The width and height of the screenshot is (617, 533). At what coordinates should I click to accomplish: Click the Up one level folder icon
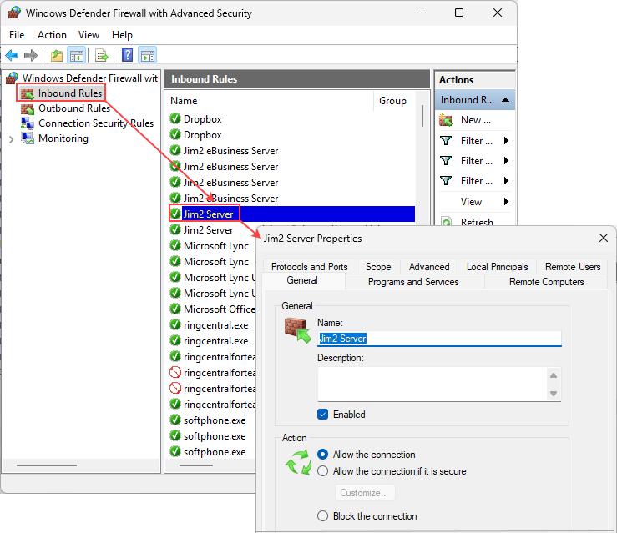[x=57, y=55]
